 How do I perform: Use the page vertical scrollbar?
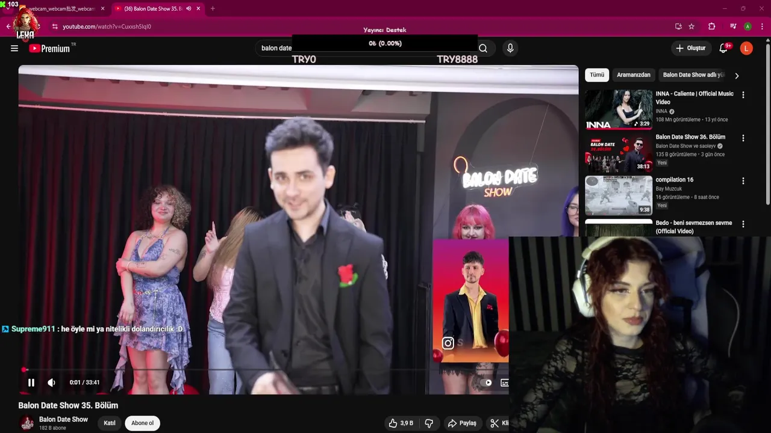coord(767,123)
